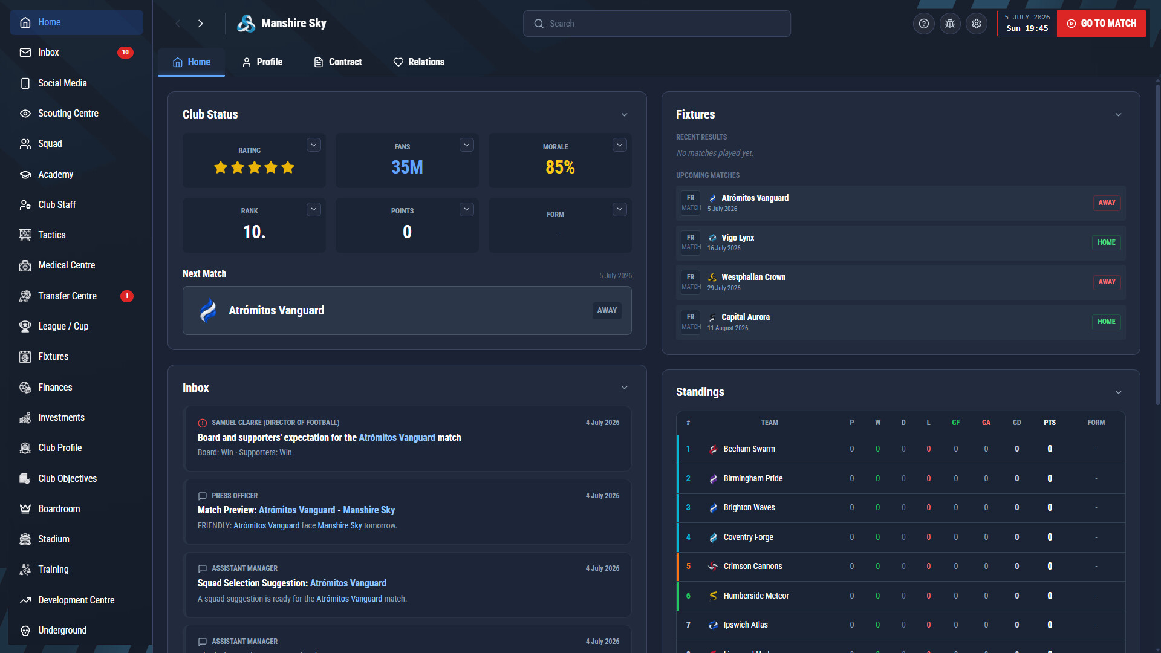Open the Squad page

(76, 144)
